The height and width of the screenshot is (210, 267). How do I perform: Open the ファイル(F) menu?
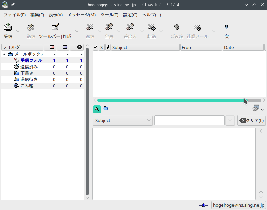point(15,15)
